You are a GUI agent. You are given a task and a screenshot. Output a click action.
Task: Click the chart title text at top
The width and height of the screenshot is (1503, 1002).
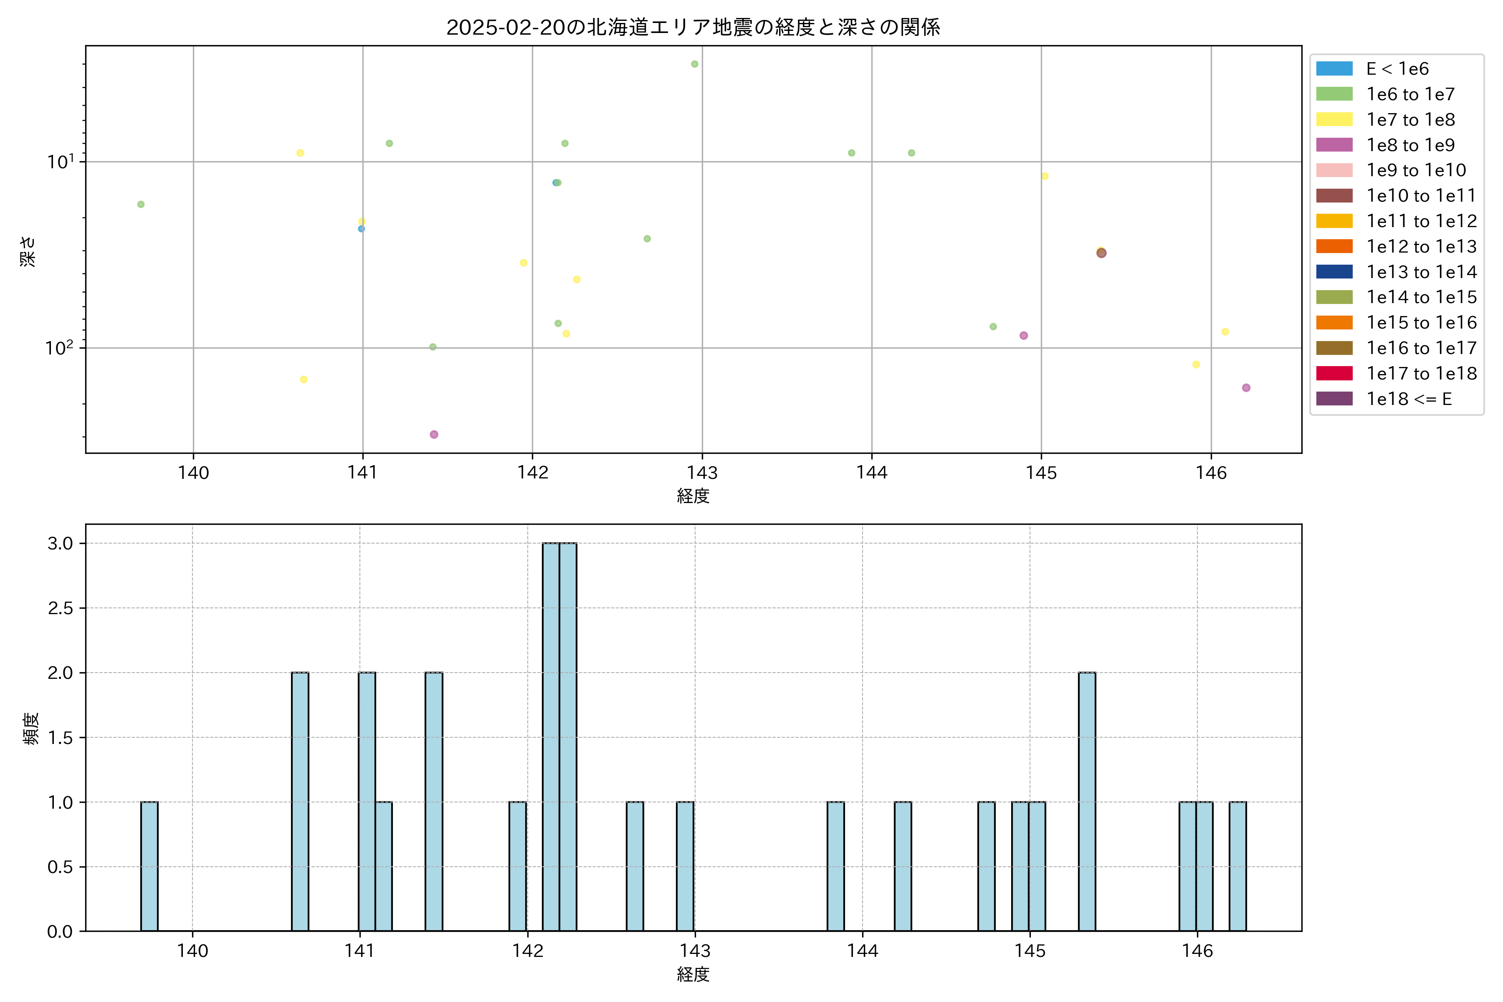[693, 28]
